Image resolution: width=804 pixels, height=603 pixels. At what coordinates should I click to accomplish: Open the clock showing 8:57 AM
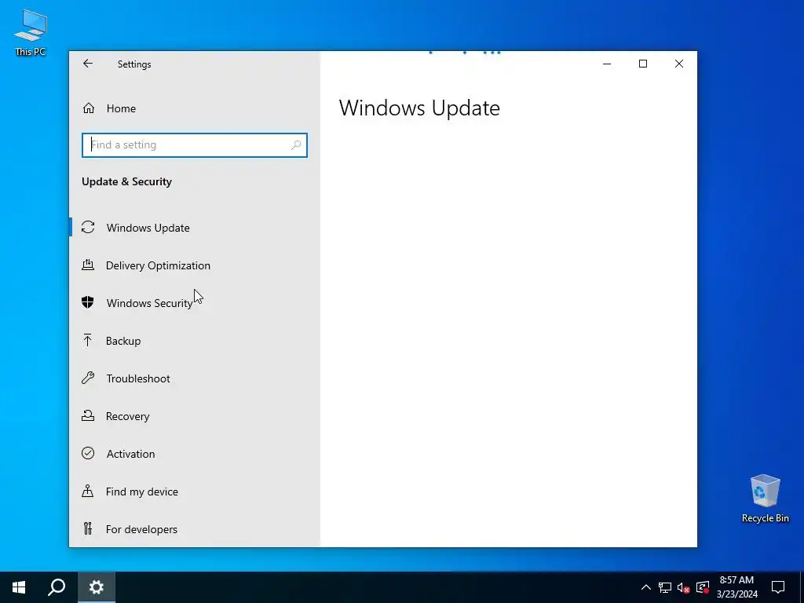tap(736, 587)
